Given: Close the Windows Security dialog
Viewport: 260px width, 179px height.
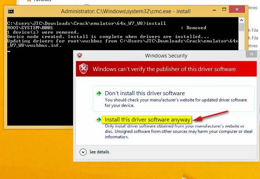Looking at the screenshot, I should pyautogui.click(x=252, y=54).
